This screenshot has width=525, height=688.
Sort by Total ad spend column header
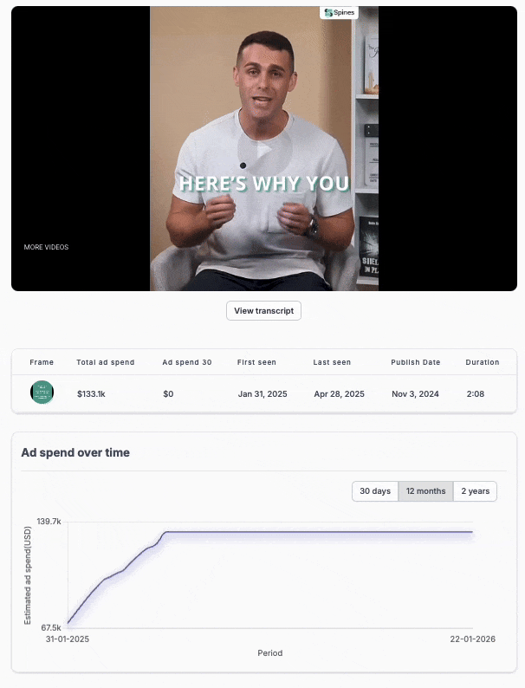[106, 362]
